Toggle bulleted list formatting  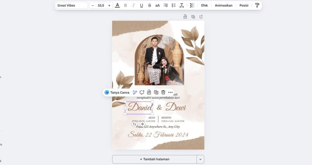[173, 5]
